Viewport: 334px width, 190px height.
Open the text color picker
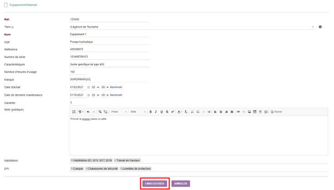(x=180, y=112)
